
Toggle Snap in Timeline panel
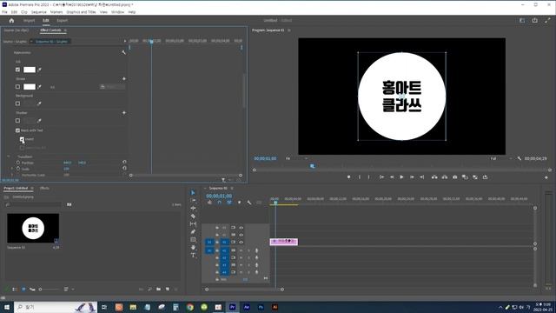[220, 203]
